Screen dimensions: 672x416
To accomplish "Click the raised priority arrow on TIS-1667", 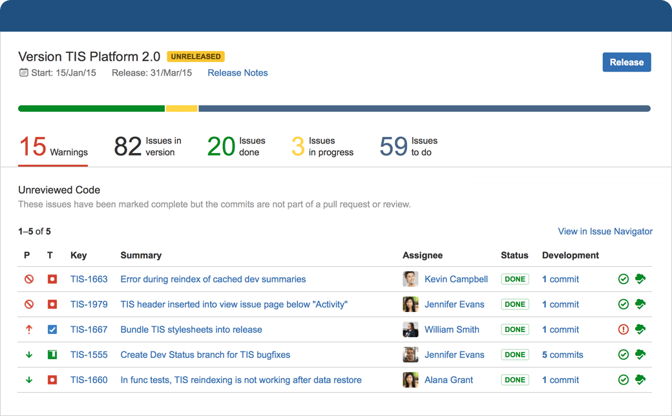I will [28, 329].
